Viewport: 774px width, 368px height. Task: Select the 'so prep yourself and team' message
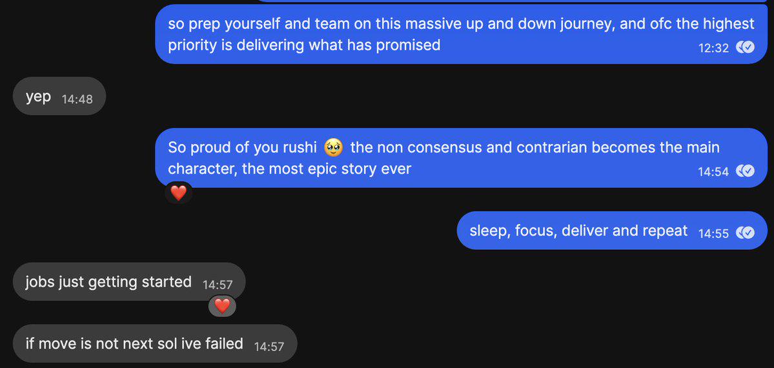(461, 34)
